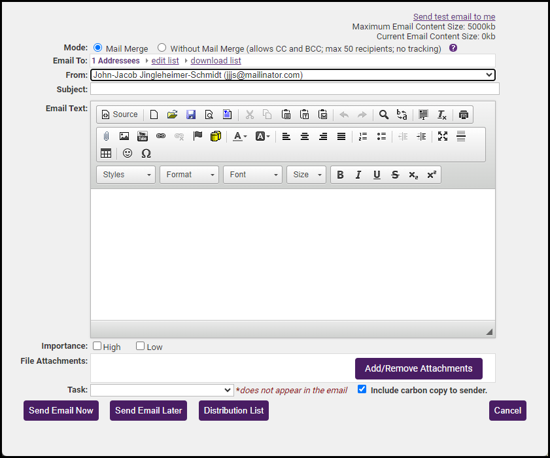
Task: Open the From sender dropdown
Action: [x=292, y=75]
